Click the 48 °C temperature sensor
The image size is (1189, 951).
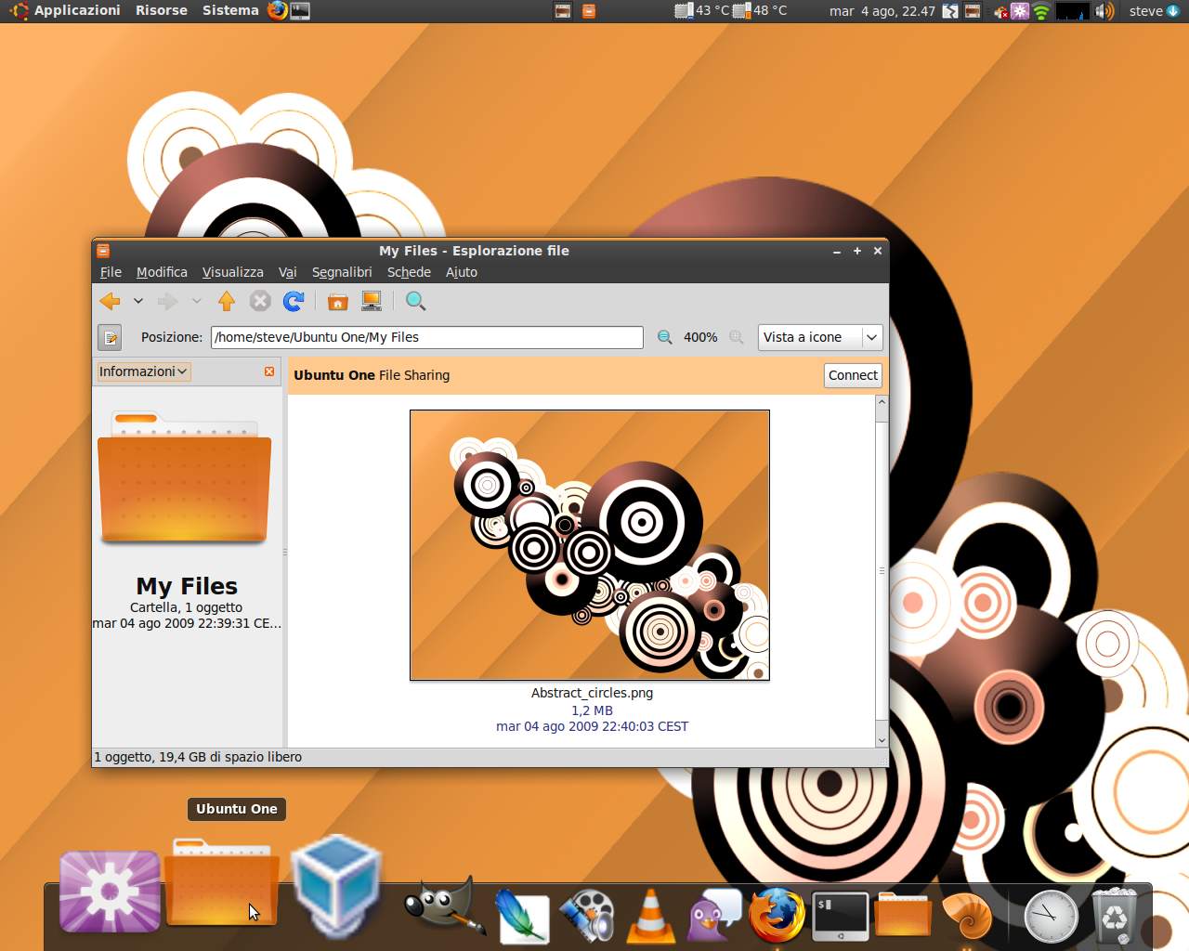pos(760,11)
